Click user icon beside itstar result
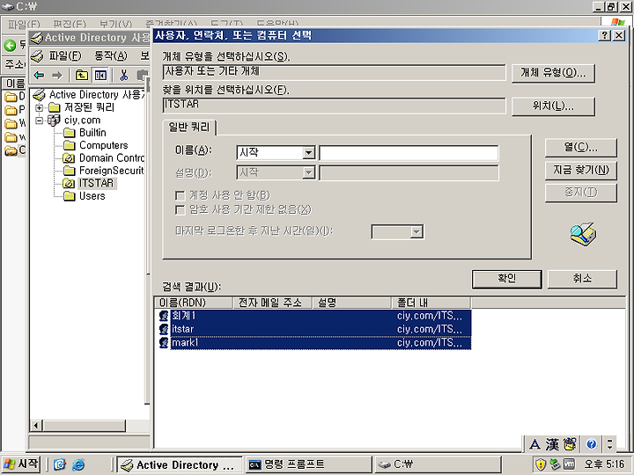This screenshot has height=475, width=634. tap(164, 329)
